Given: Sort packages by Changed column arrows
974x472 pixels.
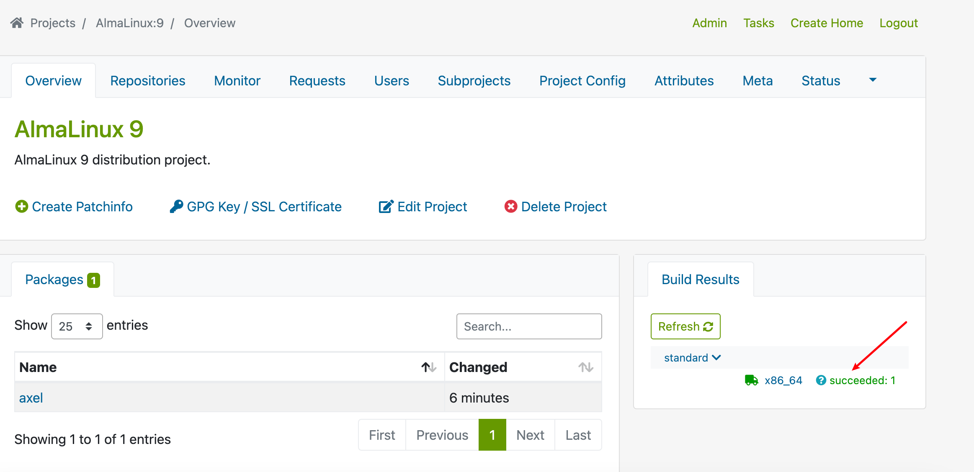Looking at the screenshot, I should [x=586, y=367].
